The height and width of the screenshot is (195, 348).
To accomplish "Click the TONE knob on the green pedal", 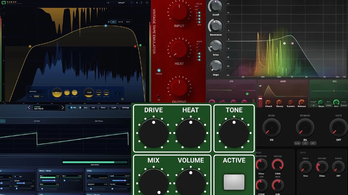I will (234, 133).
